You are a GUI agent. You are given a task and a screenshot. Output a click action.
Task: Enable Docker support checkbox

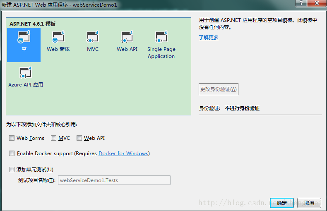[12, 153]
